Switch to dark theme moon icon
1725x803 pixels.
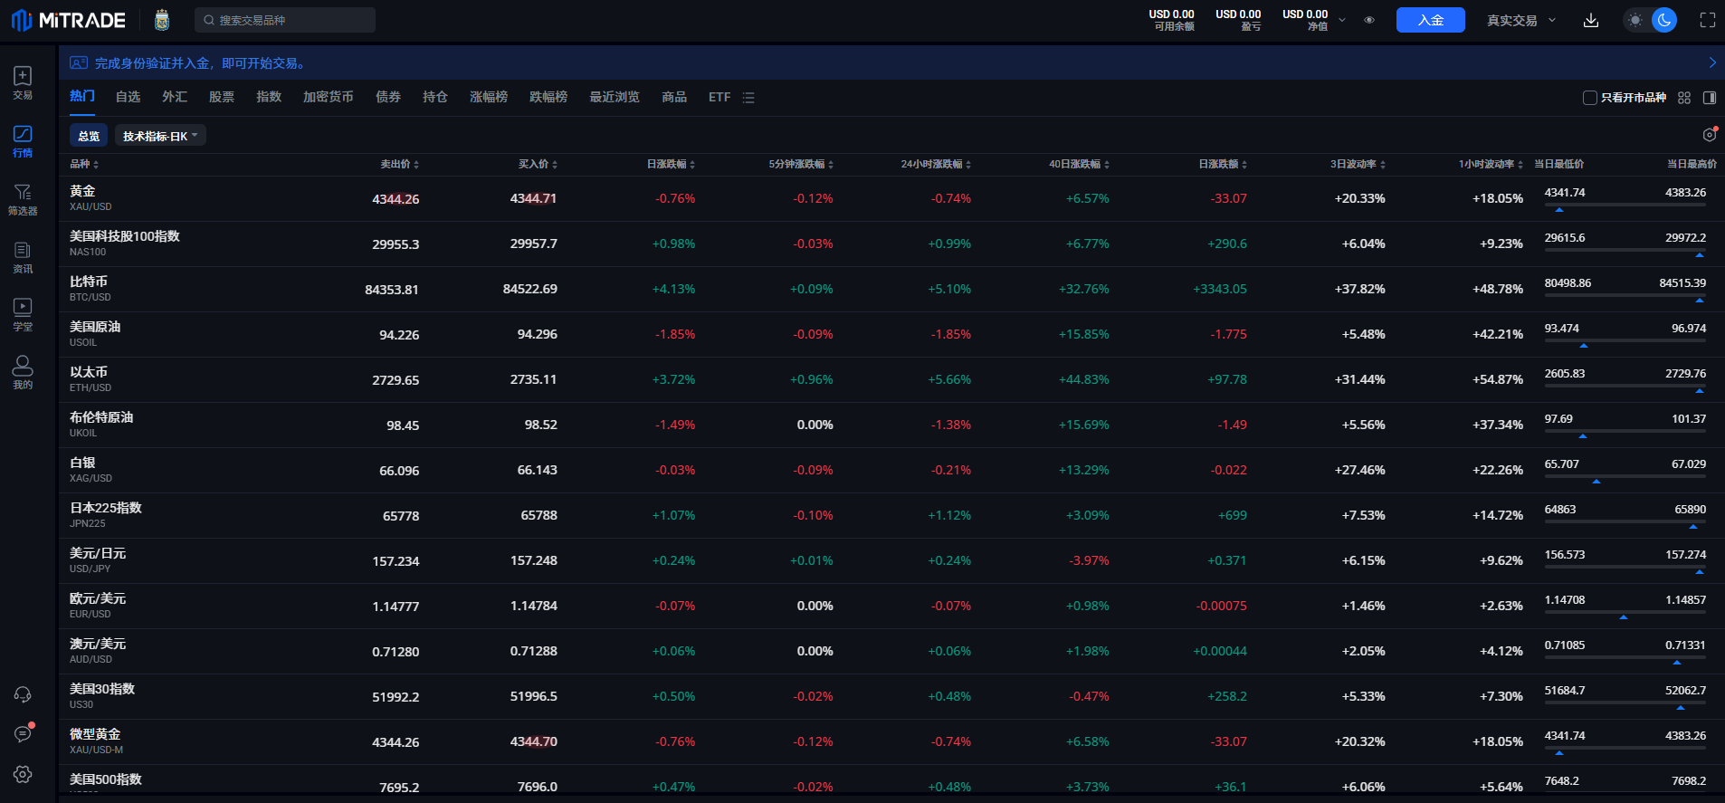tap(1664, 20)
